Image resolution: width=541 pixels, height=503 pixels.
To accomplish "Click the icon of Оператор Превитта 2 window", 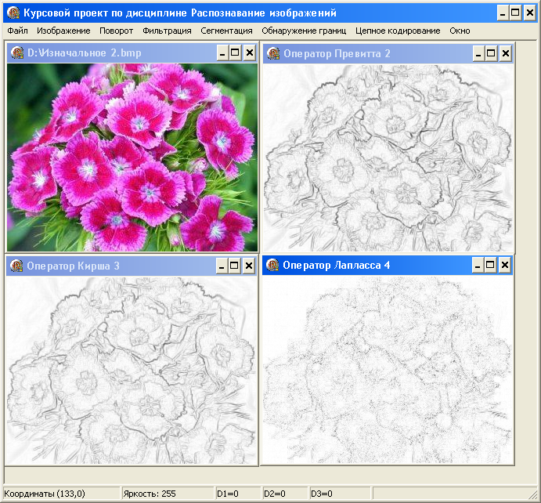I will tap(273, 53).
